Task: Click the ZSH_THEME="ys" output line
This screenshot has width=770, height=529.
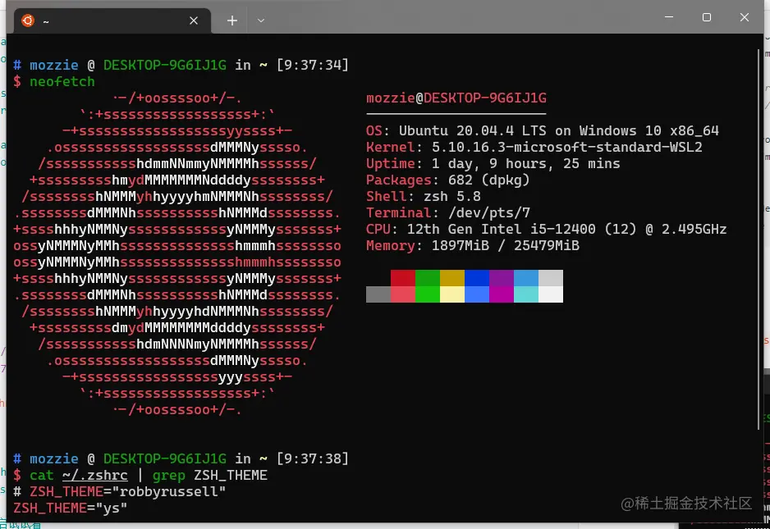Action: pos(71,508)
